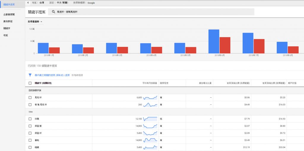Image resolution: width=304 pixels, height=151 pixels.
Task: Click the blue bar for 2018年8月
Action: 282,47
